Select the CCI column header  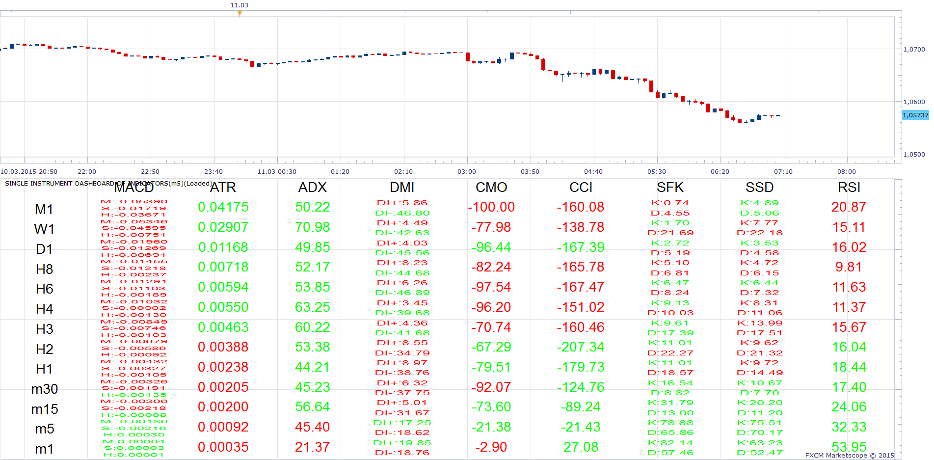[x=581, y=188]
